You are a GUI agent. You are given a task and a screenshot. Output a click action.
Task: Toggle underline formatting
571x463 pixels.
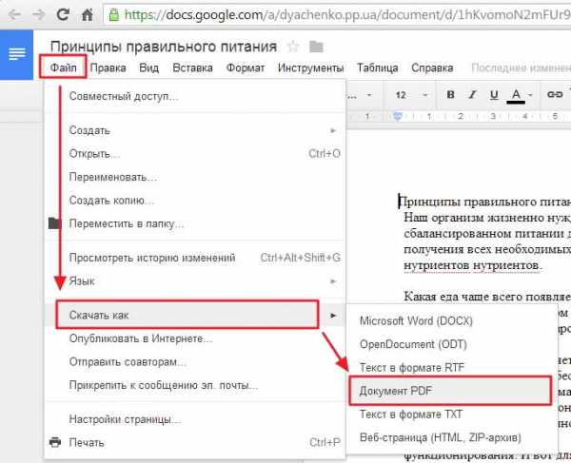[x=494, y=95]
